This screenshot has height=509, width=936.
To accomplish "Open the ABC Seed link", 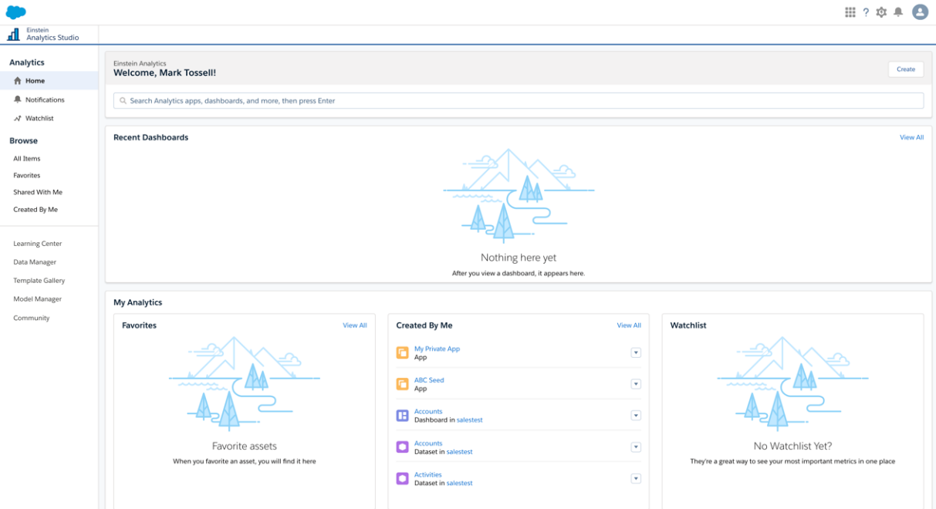I will [429, 380].
